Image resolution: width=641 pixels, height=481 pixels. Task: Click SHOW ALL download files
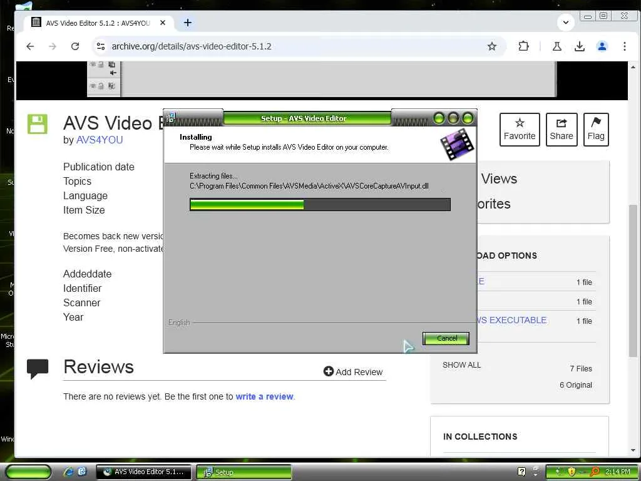coord(461,365)
